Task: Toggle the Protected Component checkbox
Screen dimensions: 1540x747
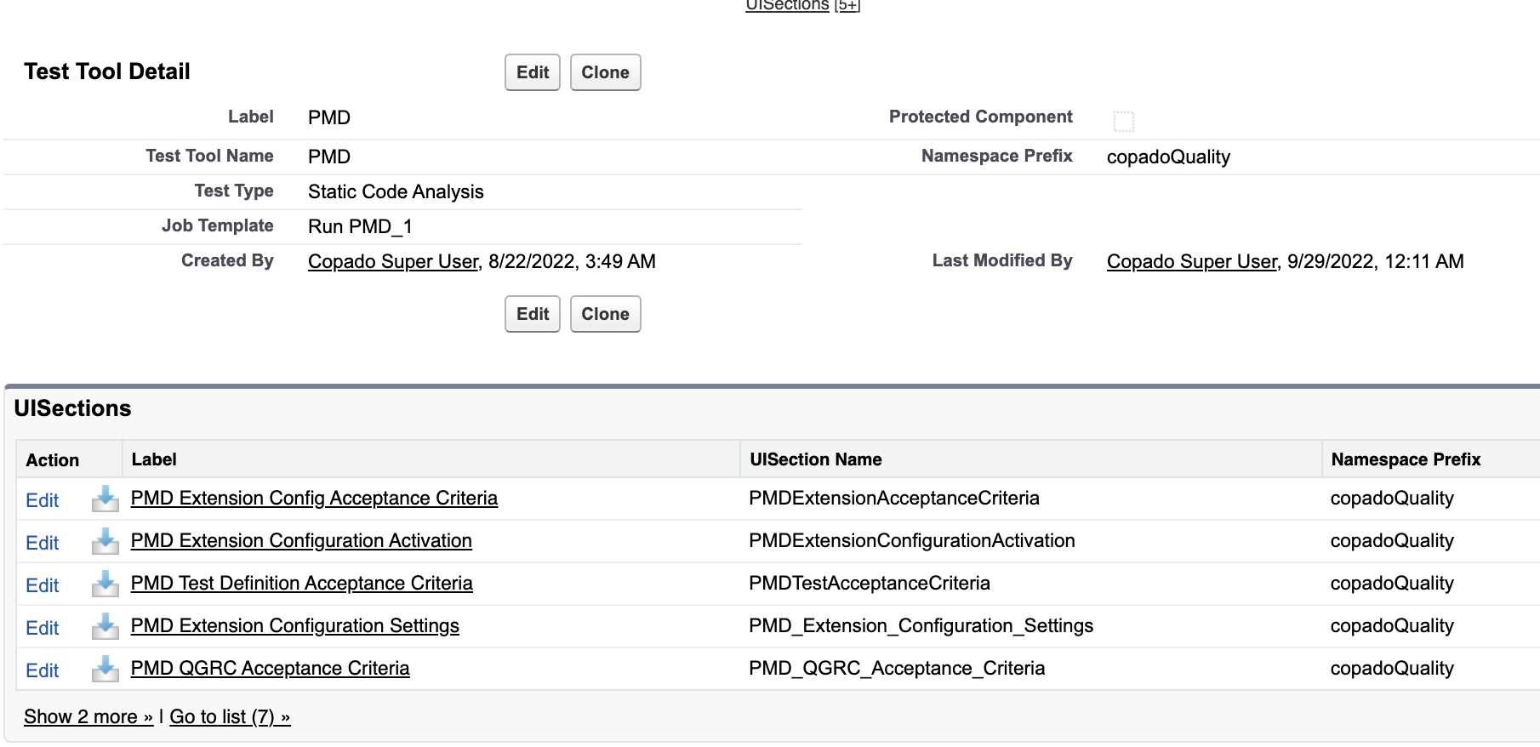Action: coord(1123,121)
